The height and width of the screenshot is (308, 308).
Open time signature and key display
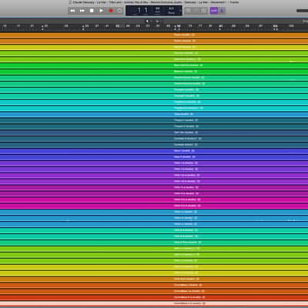[x=171, y=11]
